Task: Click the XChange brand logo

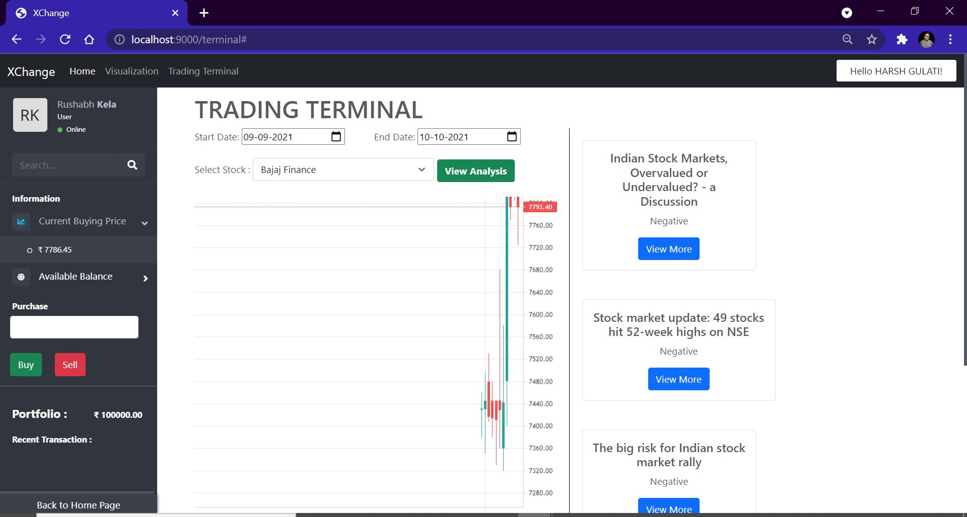Action: pyautogui.click(x=31, y=71)
